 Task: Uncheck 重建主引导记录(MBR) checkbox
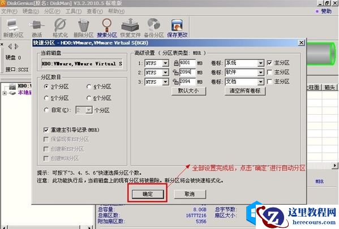[46, 130]
